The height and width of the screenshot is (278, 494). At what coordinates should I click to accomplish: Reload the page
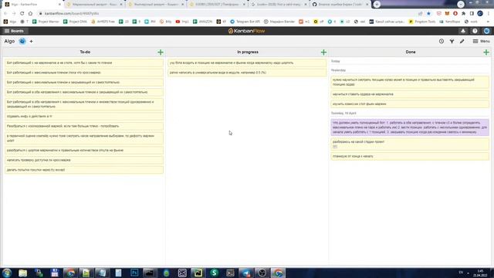22,14
